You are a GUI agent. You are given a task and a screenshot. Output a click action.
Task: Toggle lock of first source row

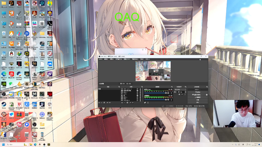coord(140,89)
